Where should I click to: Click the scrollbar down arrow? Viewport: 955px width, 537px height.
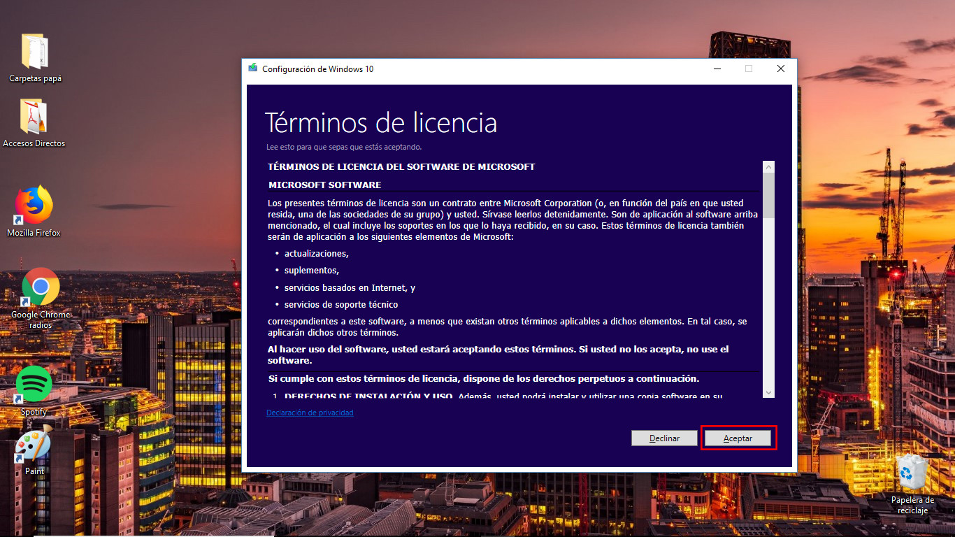(x=768, y=394)
